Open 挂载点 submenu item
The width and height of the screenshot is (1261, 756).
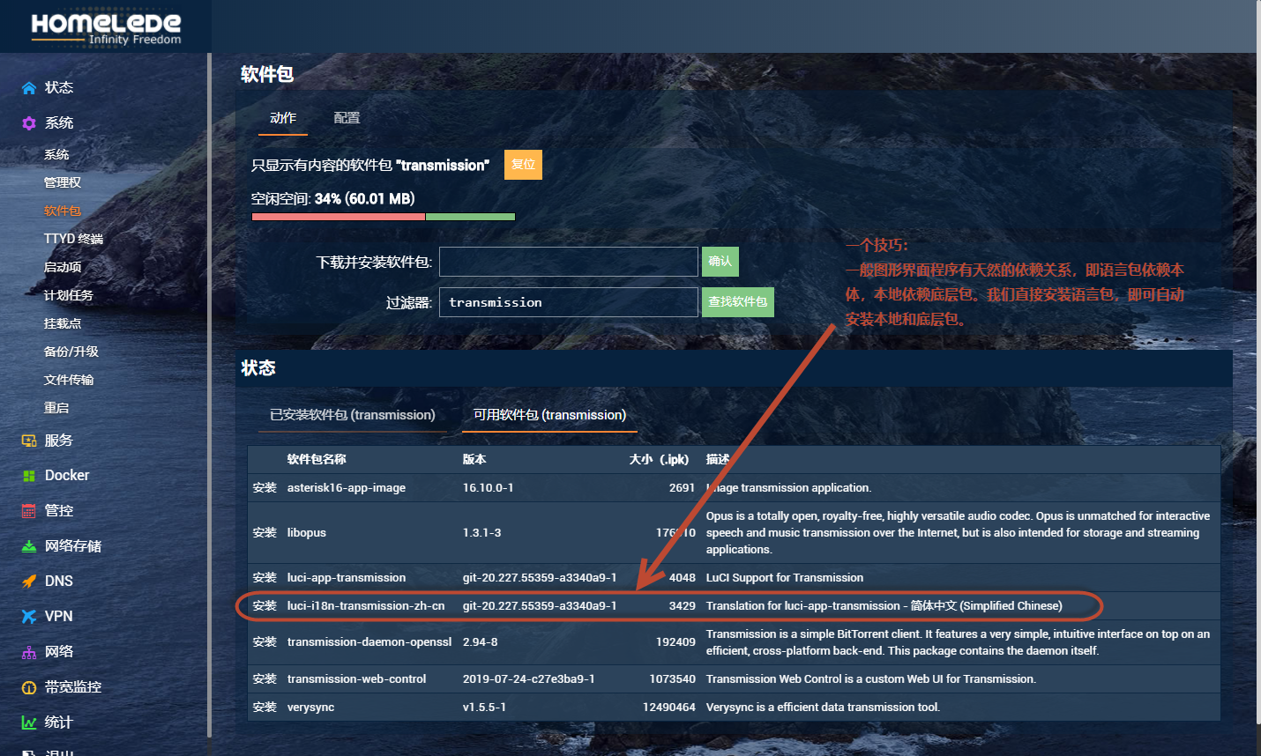pyautogui.click(x=63, y=323)
